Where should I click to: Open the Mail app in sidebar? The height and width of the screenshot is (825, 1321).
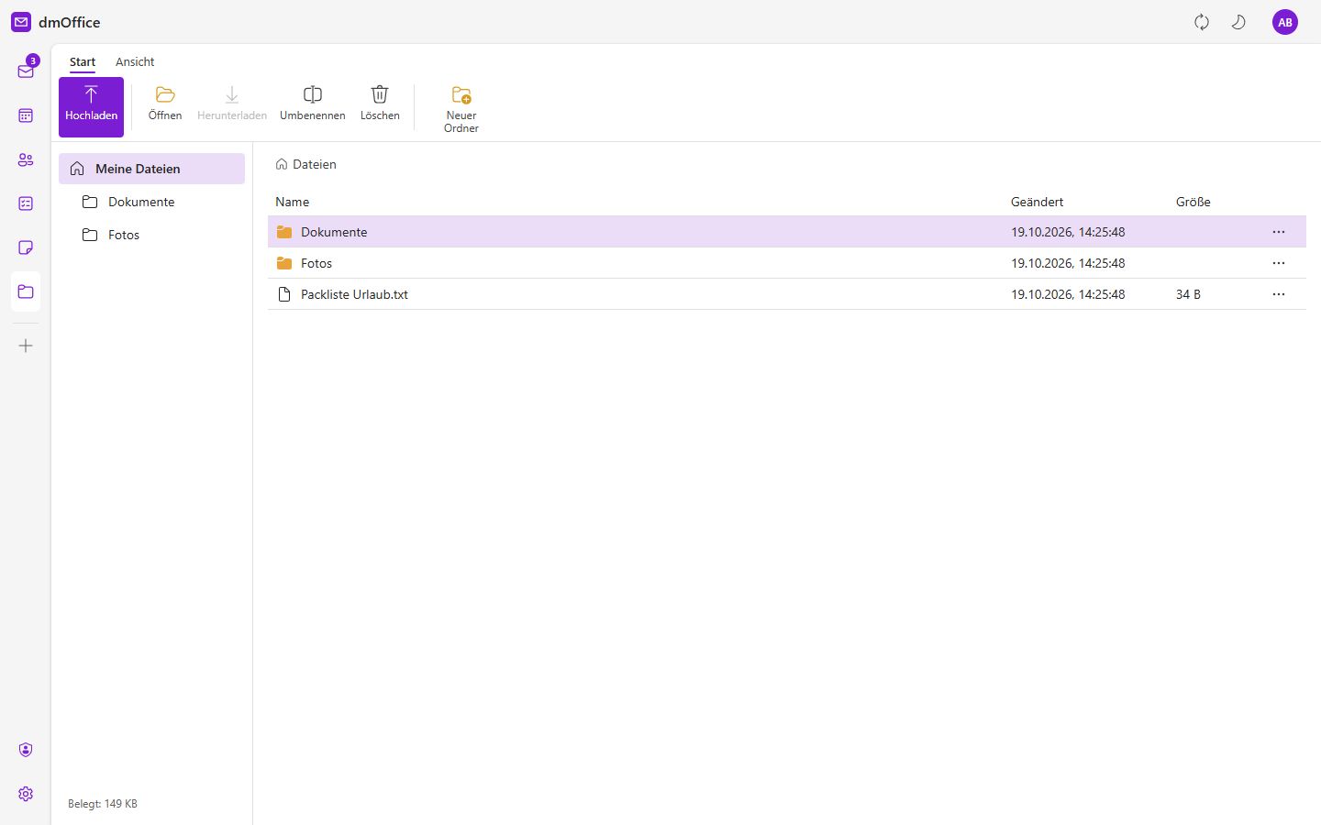point(26,71)
